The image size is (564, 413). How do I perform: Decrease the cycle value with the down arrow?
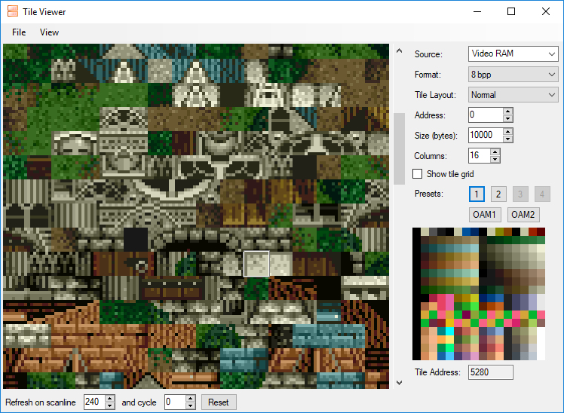click(191, 405)
